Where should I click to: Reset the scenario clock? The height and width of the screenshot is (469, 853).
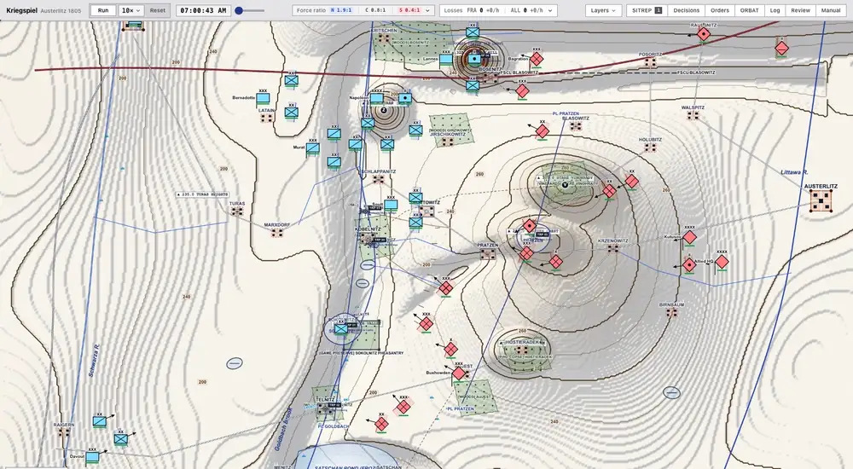coord(157,10)
